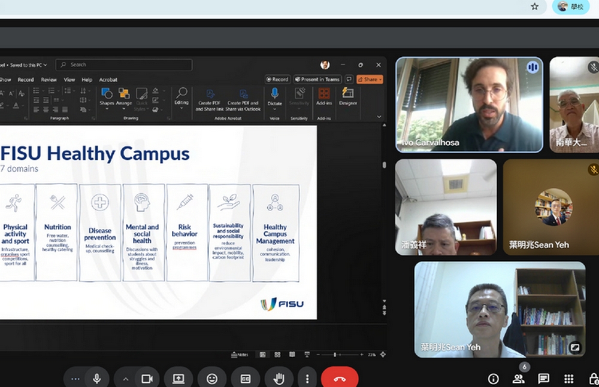
Task: Open the View ribbon tab
Action: click(x=69, y=80)
